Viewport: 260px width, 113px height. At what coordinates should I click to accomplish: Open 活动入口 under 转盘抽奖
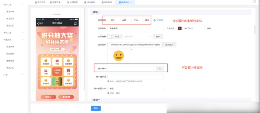[x=10, y=67]
